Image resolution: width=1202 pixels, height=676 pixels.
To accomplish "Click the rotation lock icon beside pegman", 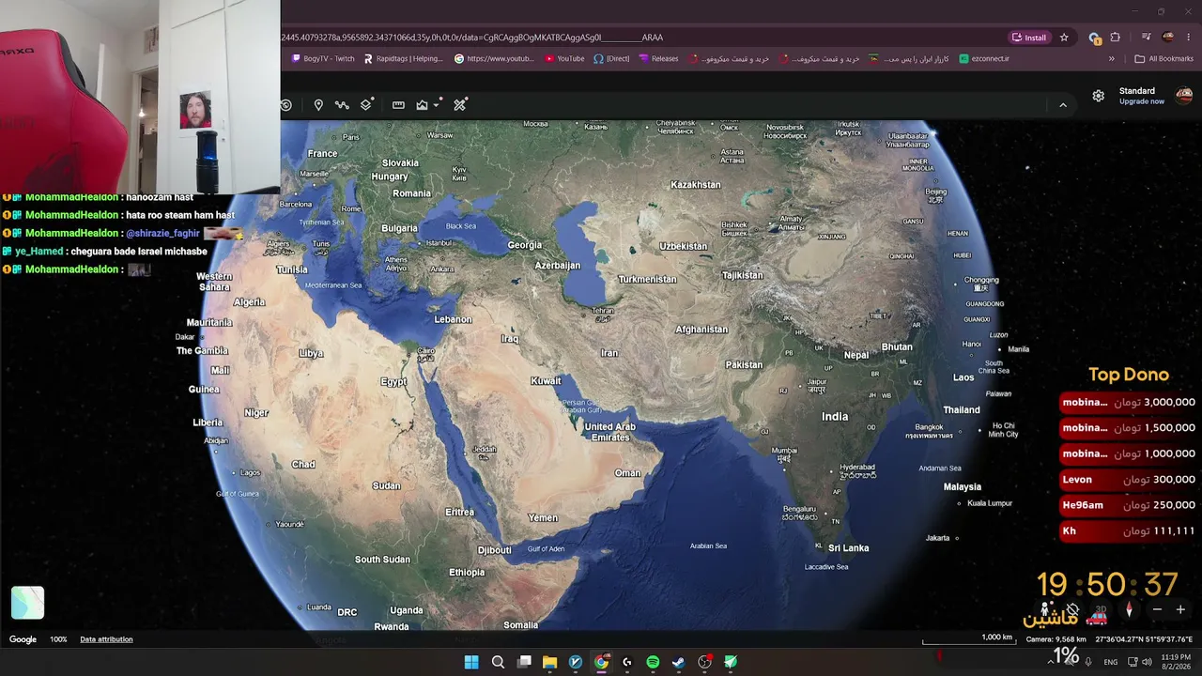I will (1072, 609).
